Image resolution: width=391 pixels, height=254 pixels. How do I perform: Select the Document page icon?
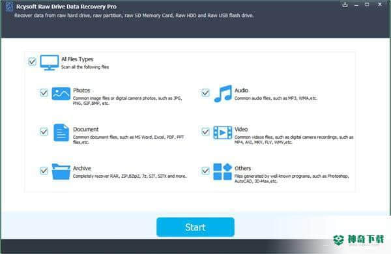coord(61,133)
